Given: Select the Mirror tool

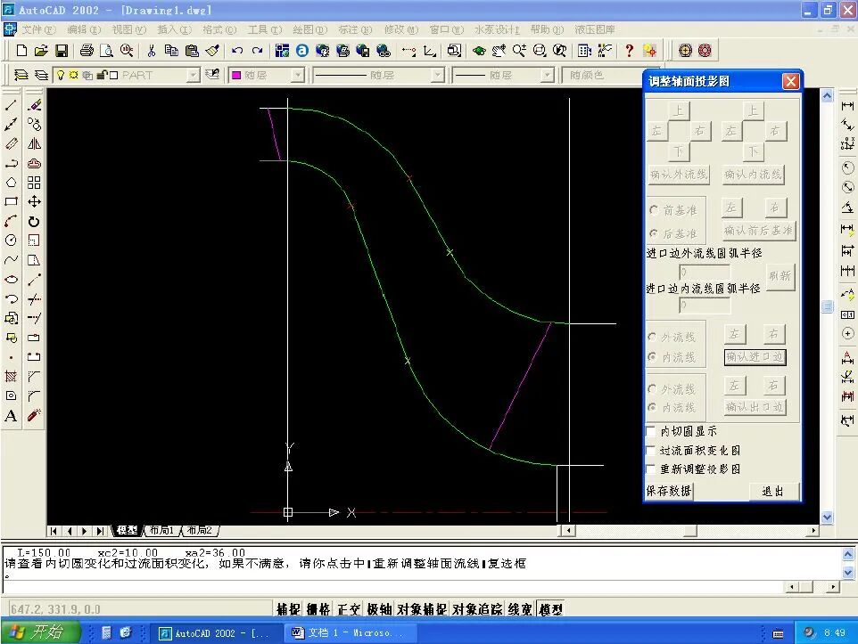Looking at the screenshot, I should pos(34,143).
